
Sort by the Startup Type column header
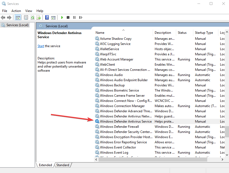point(204,33)
